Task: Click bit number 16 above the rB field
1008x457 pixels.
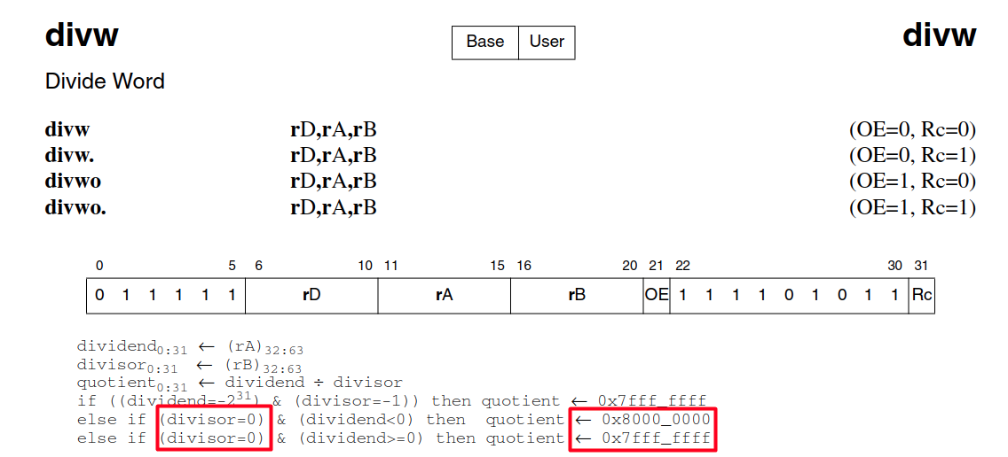Action: [524, 266]
